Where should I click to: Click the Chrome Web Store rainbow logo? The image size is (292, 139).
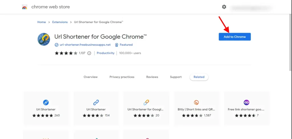coord(25,7)
